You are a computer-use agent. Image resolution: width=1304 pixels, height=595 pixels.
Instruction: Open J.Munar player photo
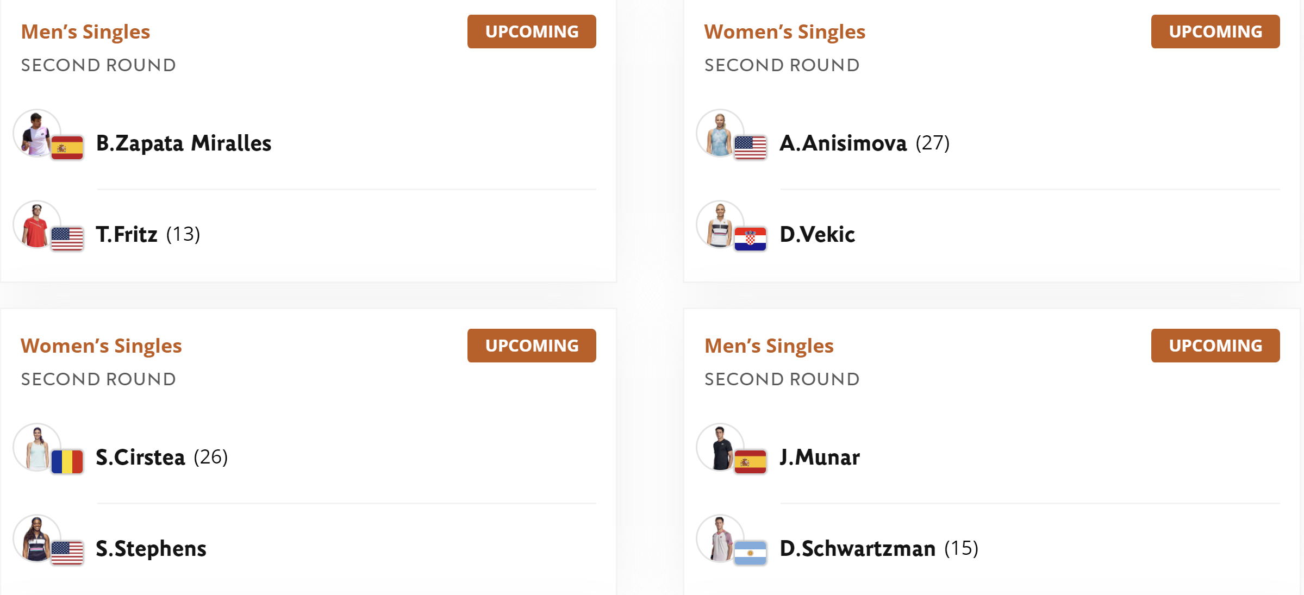tap(720, 447)
